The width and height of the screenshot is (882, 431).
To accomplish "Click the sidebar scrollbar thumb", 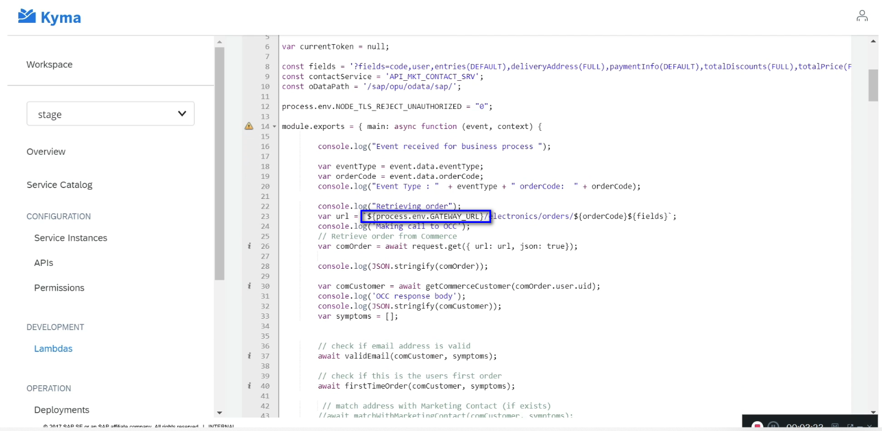I will tap(219, 163).
